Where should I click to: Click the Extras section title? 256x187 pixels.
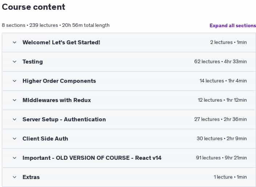(31, 177)
